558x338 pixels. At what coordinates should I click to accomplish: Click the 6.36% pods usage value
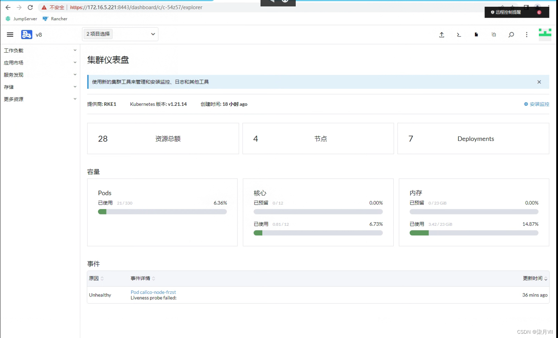[220, 203]
